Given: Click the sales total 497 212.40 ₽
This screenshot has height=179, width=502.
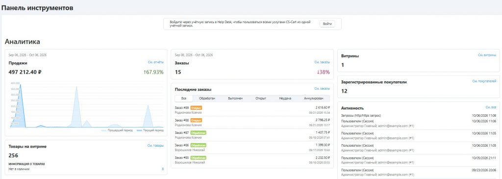Looking at the screenshot, I should tap(25, 72).
